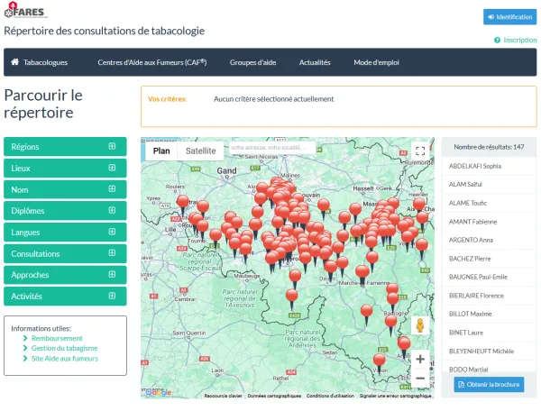Screen dimensions: 541x411
Task: Click the map address search field
Action: [x=272, y=148]
